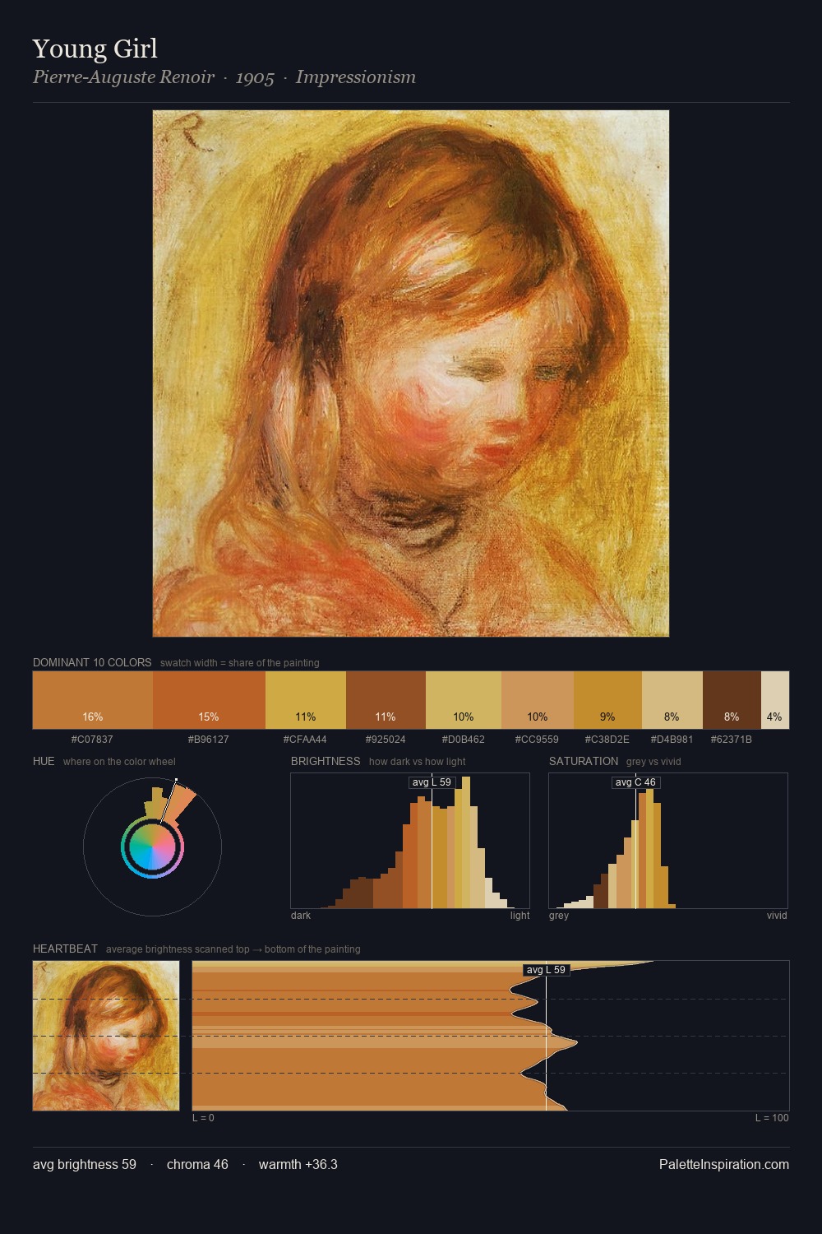Click the heartbeat brightness graph
The image size is (822, 1234).
pyautogui.click(x=491, y=1036)
